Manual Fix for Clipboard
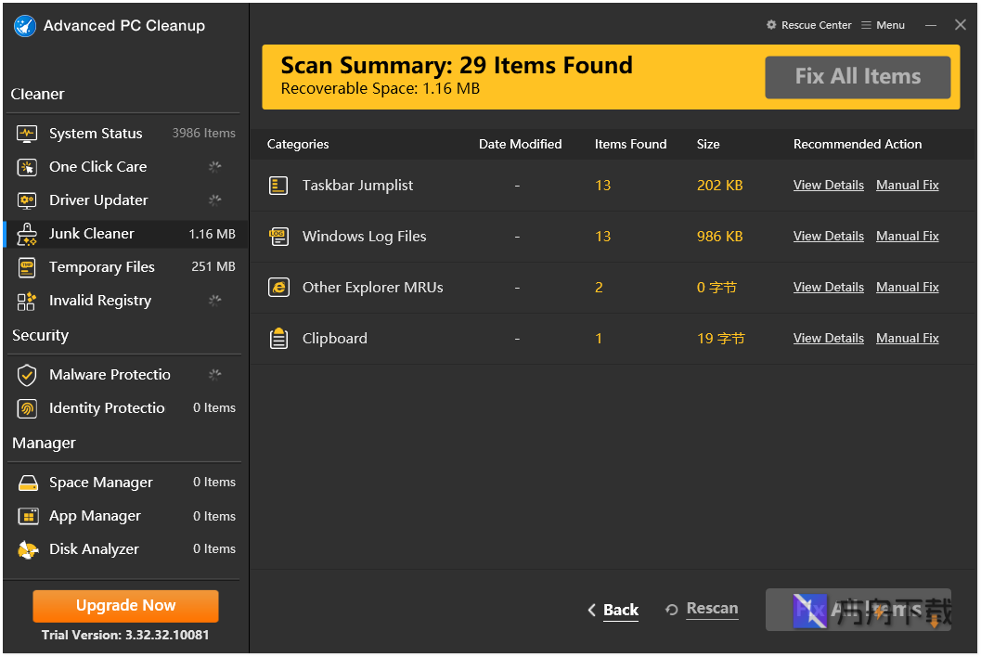Viewport: 981px width, 657px height. 907,339
